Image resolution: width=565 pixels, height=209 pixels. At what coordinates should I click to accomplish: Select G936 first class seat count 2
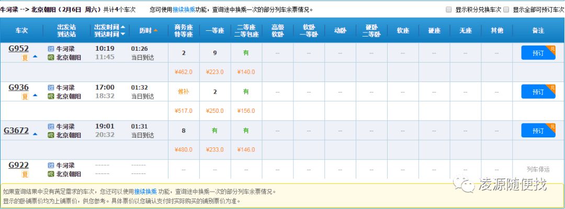[x=215, y=92]
